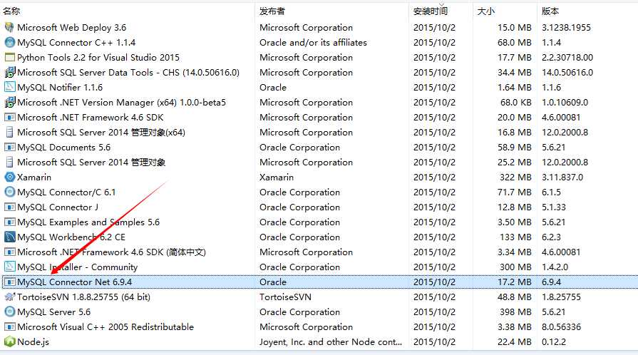Sort by the 版本 column header
Viewport: 638px width, 355px height.
(x=550, y=11)
